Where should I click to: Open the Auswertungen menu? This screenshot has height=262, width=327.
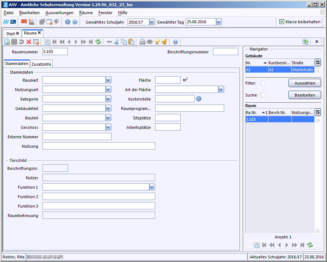[x=59, y=13]
